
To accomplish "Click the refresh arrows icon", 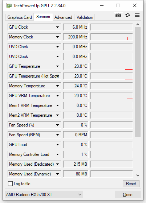I will pos(128,15).
